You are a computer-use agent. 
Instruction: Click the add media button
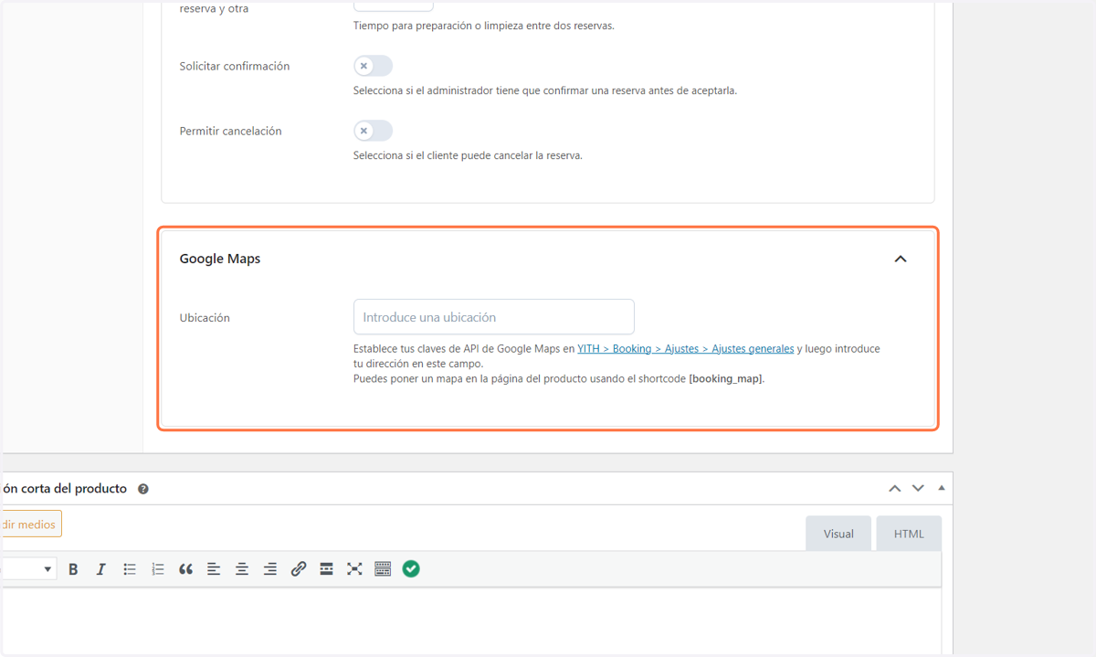tap(31, 524)
